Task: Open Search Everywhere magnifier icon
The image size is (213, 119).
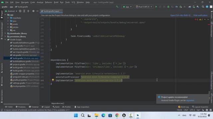Action: 203,7
